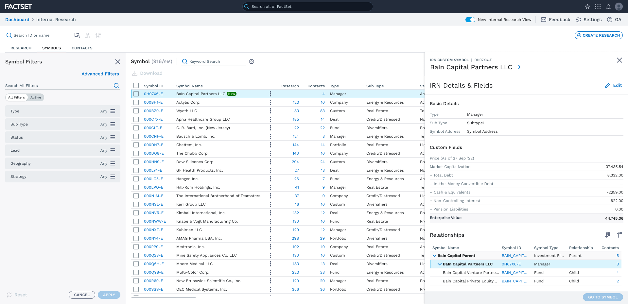Go to Dashboard breadcrumb

tap(17, 20)
